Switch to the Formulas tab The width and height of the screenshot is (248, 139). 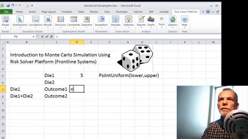[67, 12]
